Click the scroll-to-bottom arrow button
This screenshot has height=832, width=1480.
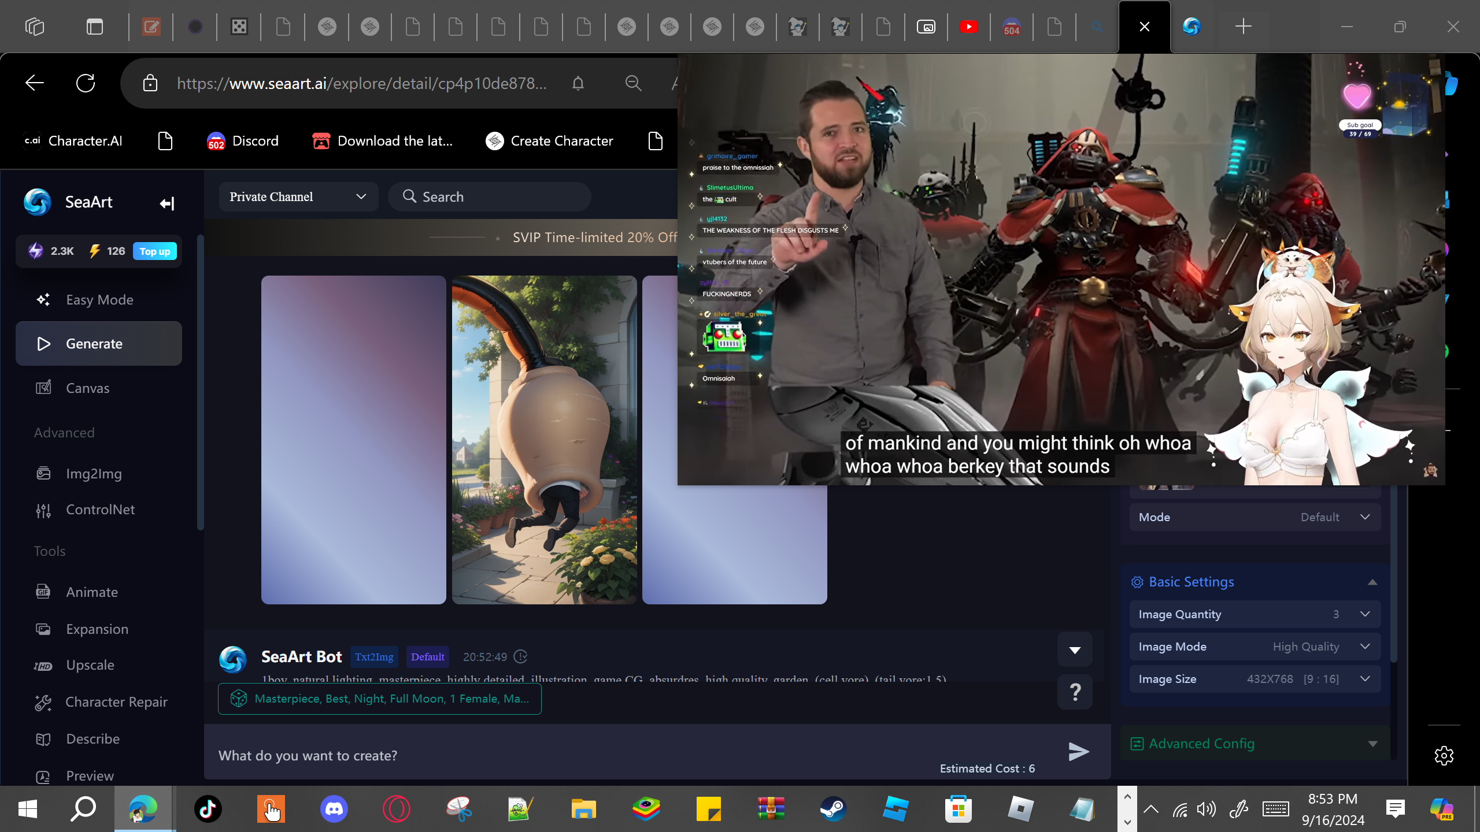[x=1075, y=649]
